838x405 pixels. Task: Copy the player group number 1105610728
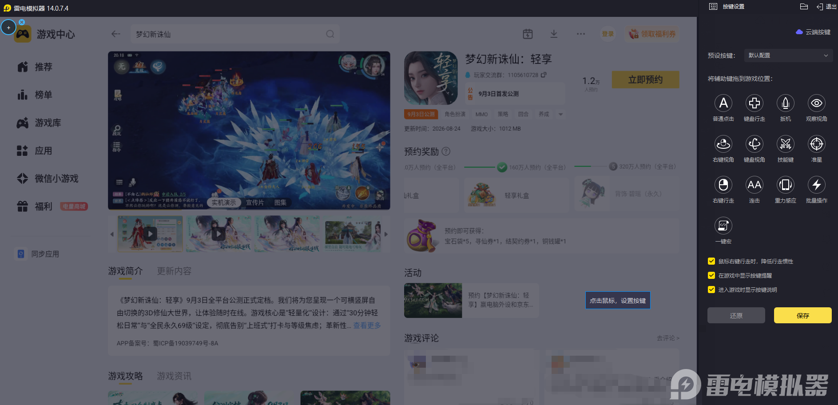544,75
